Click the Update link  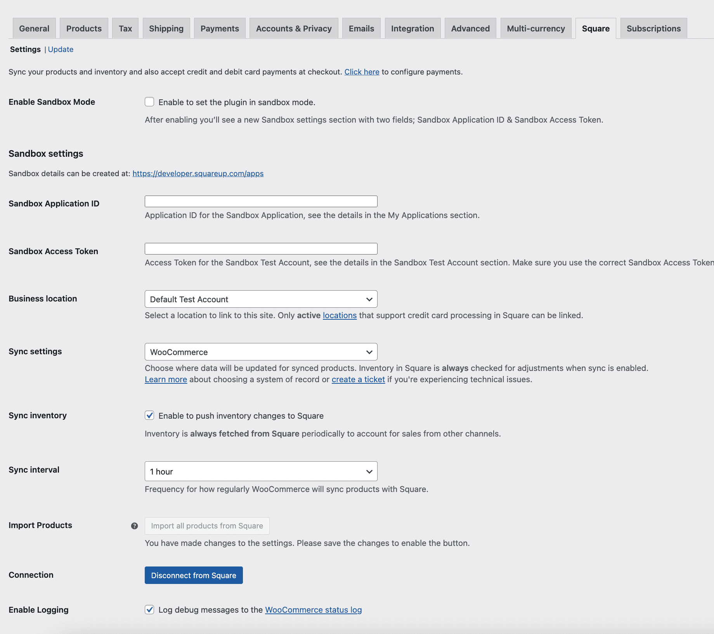(61, 49)
